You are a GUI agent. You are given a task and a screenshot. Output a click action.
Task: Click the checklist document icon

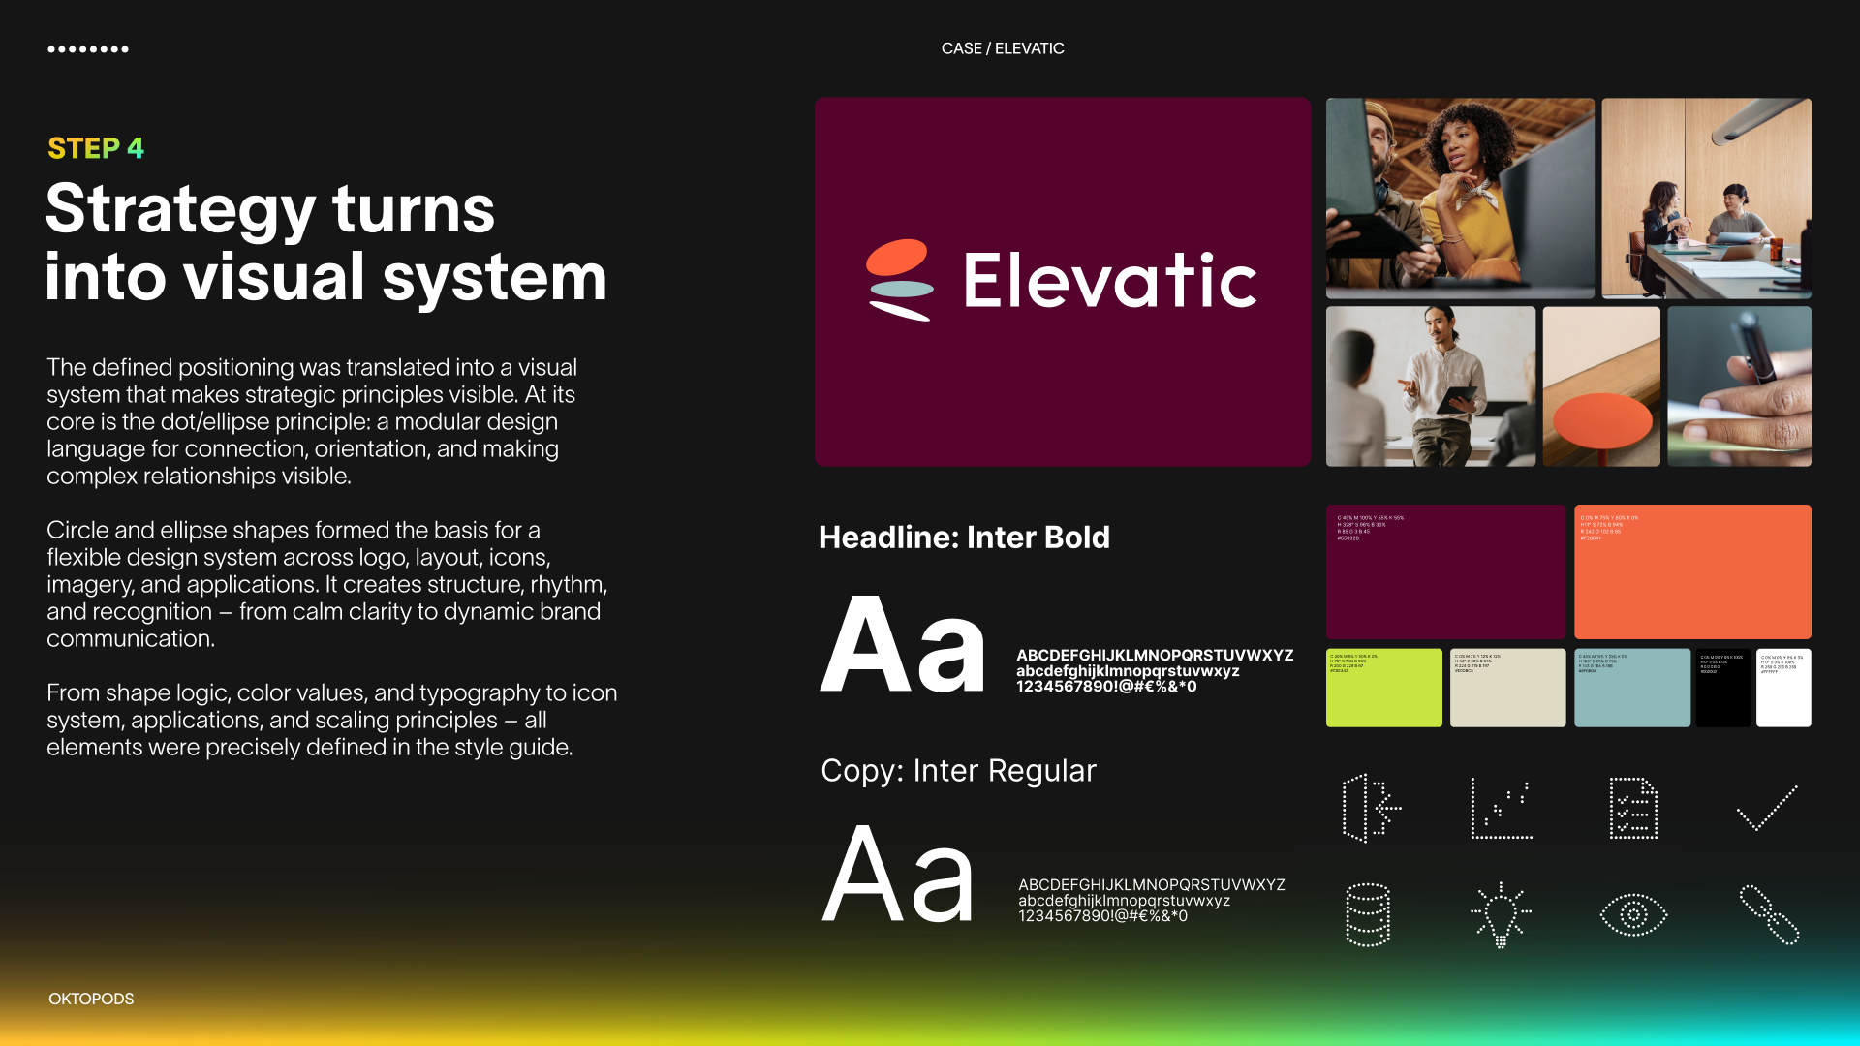click(1633, 808)
